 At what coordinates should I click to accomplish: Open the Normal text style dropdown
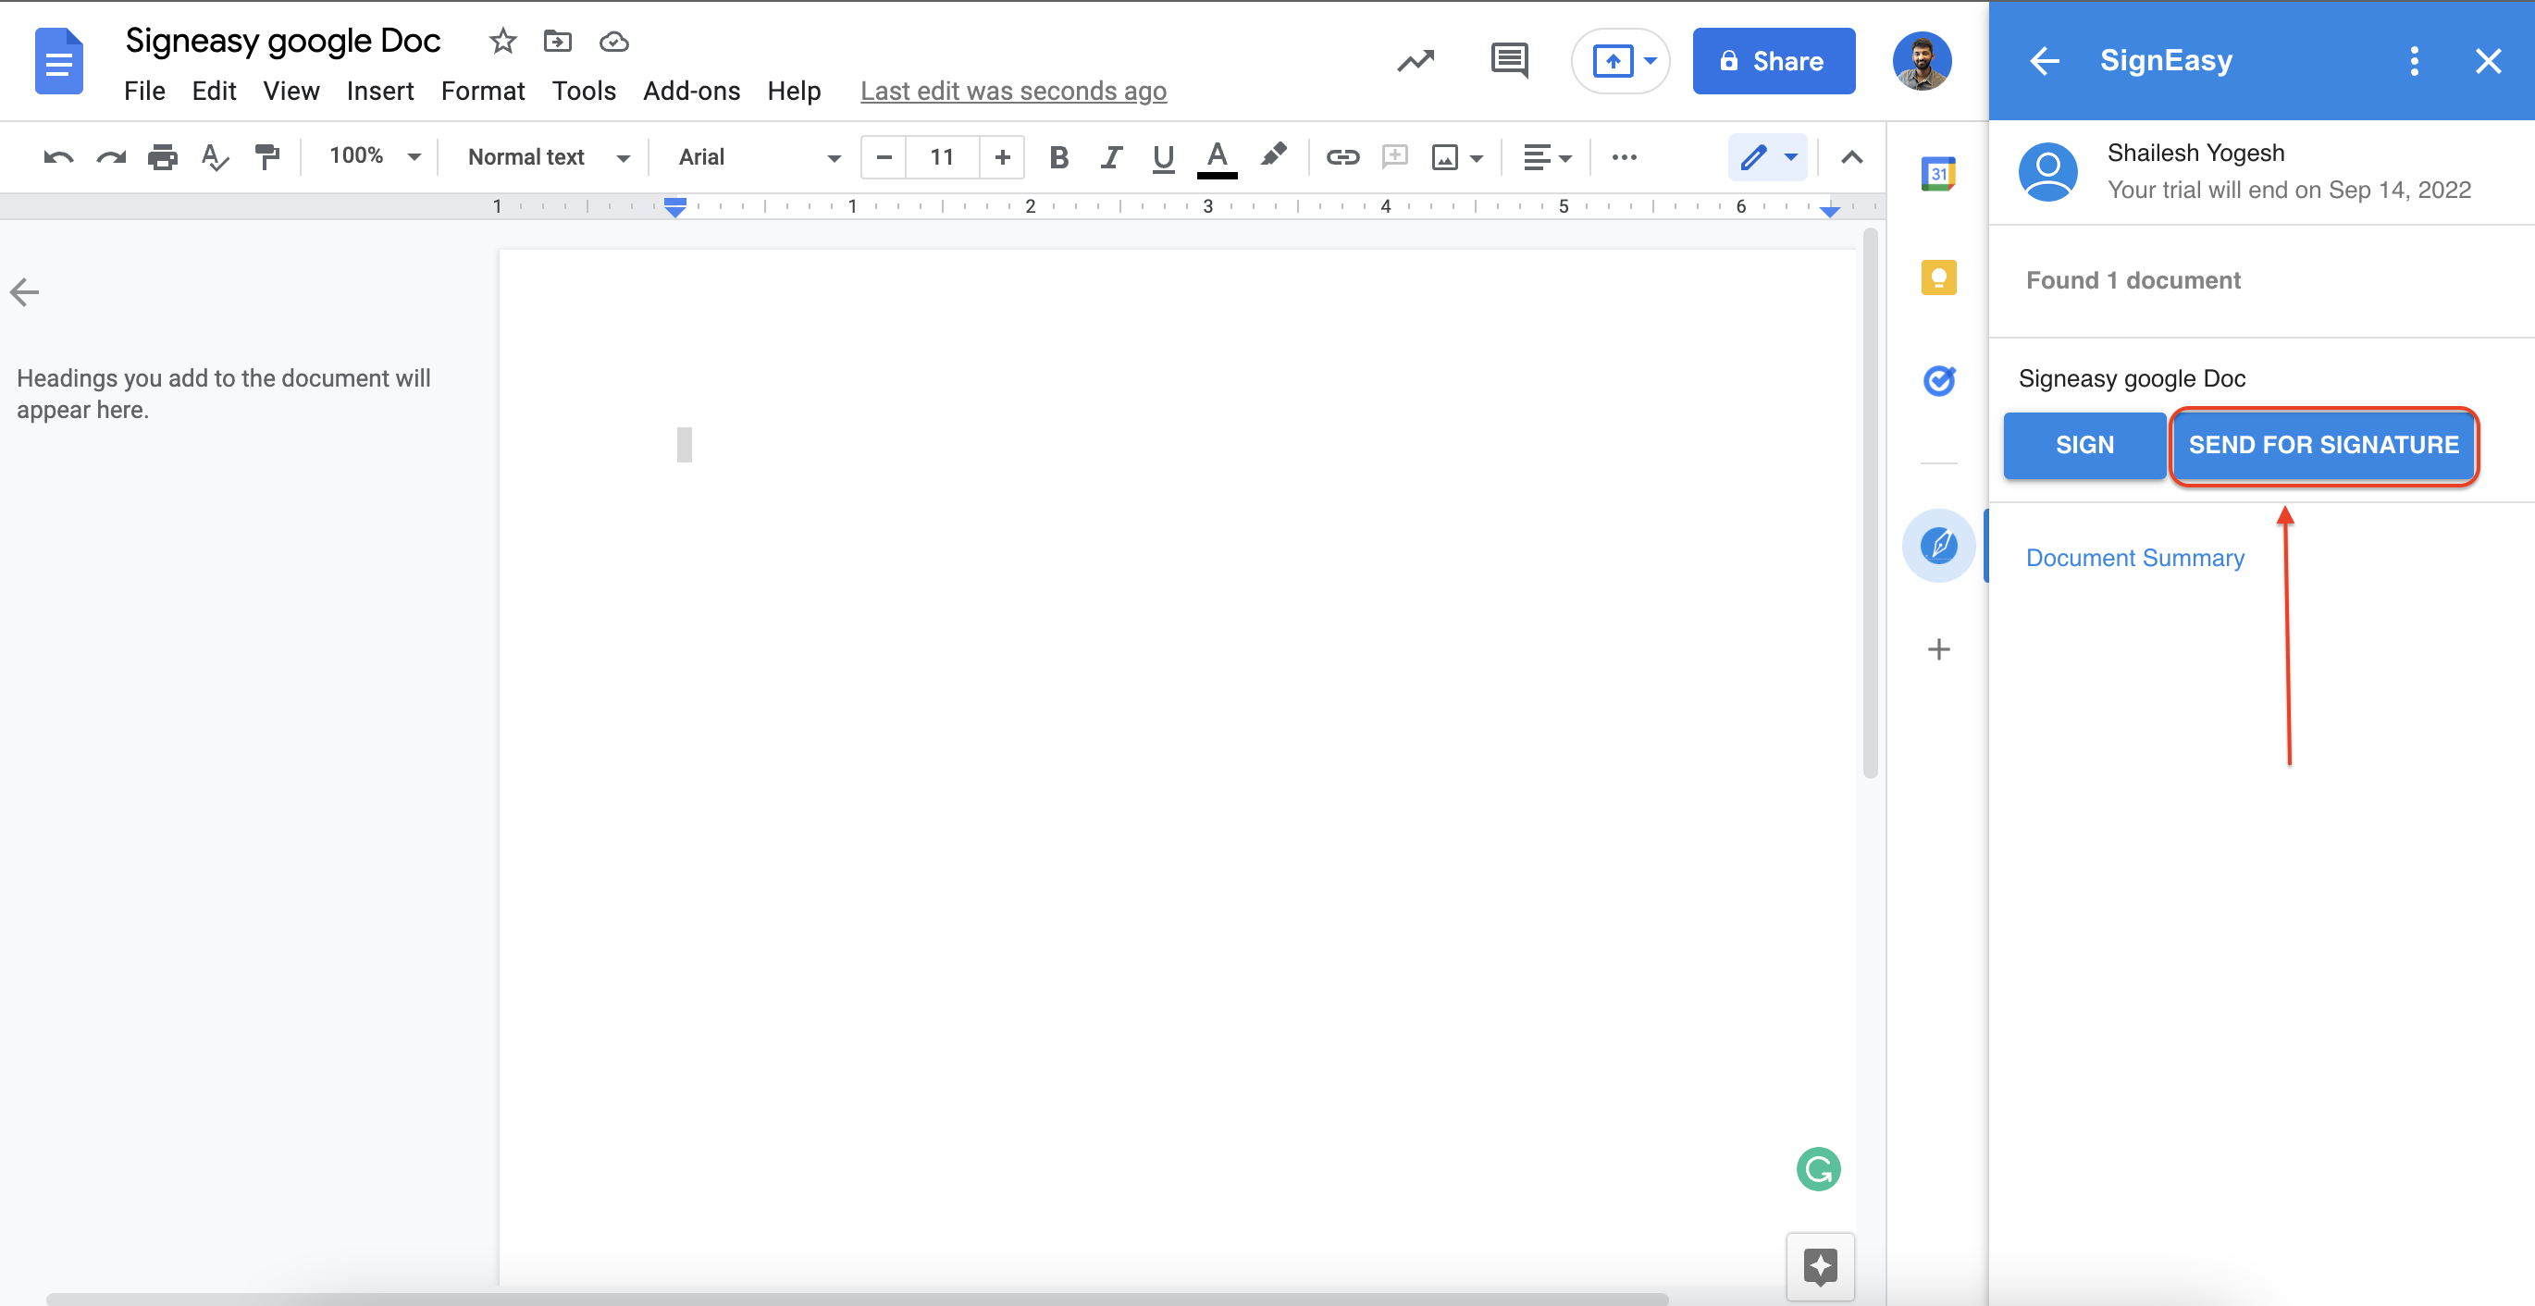[548, 157]
